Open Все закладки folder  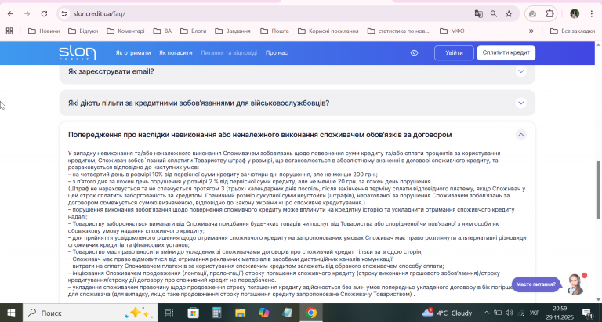572,31
